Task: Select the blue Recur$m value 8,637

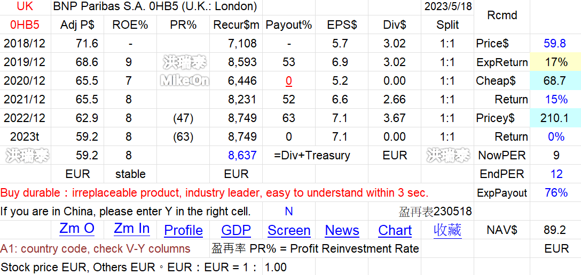Action: pos(242,155)
